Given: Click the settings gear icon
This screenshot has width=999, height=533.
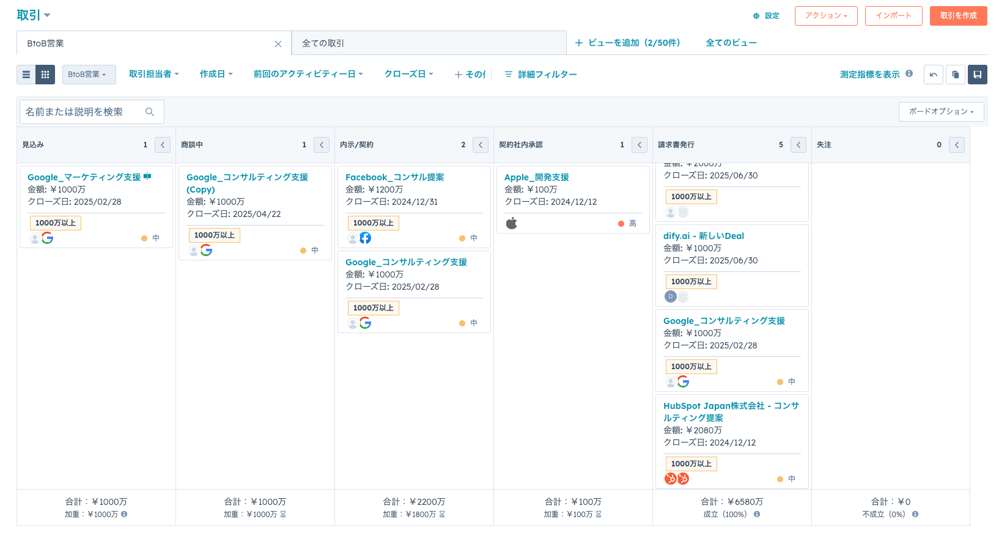Looking at the screenshot, I should pyautogui.click(x=756, y=16).
